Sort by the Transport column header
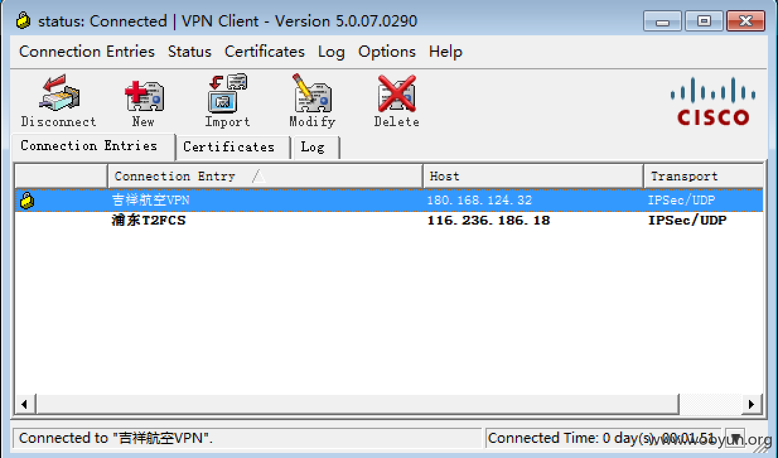This screenshot has width=778, height=458. click(704, 176)
